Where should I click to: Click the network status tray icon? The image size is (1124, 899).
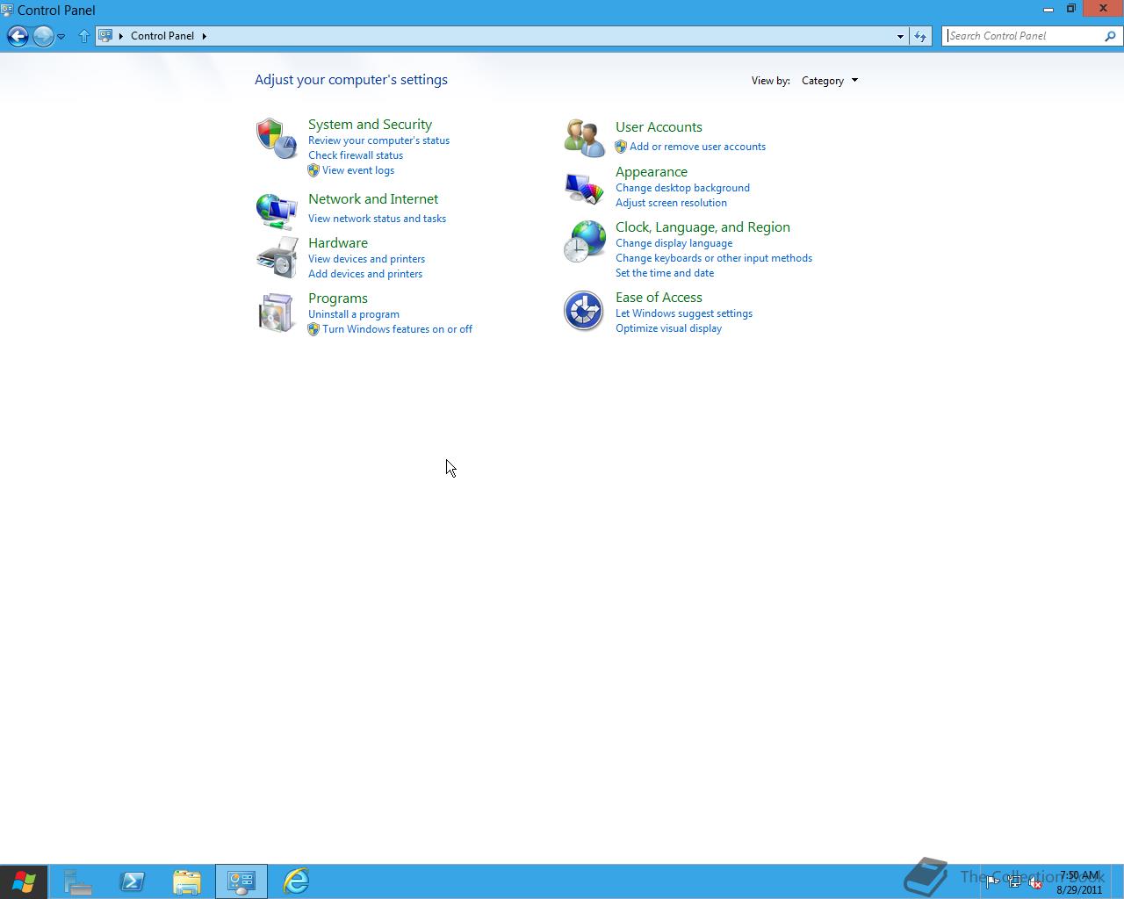tap(1014, 883)
